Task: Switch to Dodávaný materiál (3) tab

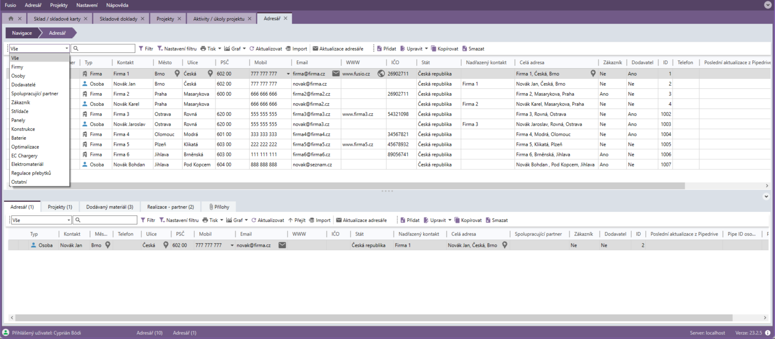Action: point(109,207)
